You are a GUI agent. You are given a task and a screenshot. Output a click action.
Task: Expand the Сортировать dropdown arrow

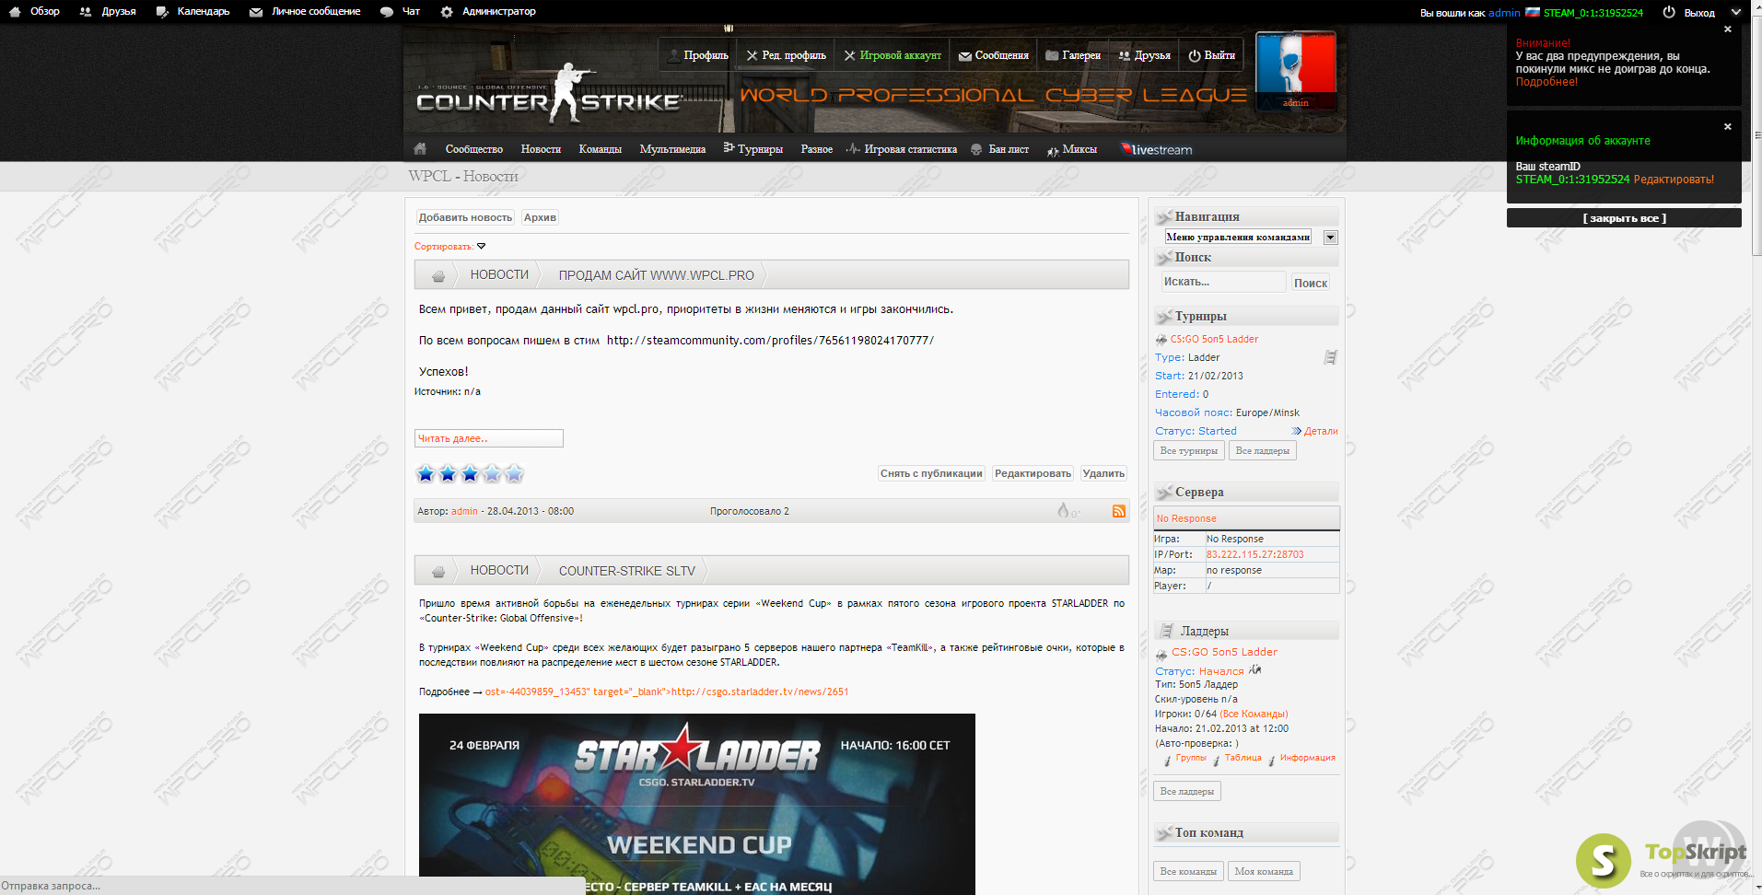click(481, 246)
